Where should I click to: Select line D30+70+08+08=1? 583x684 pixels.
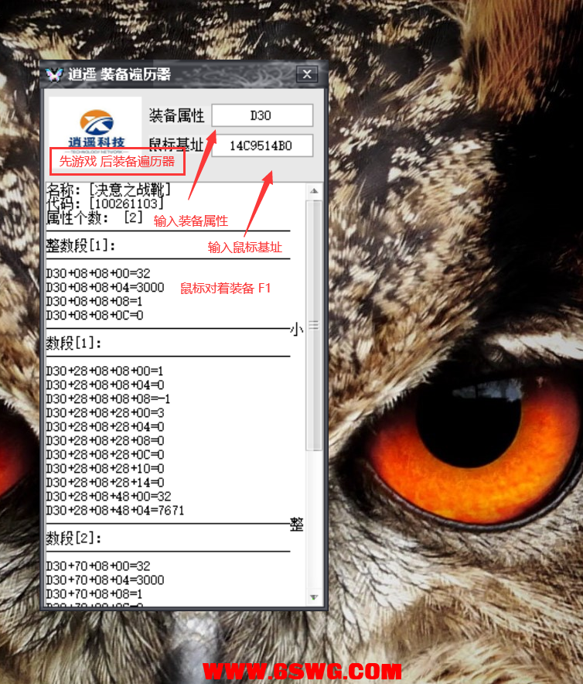pyautogui.click(x=94, y=594)
